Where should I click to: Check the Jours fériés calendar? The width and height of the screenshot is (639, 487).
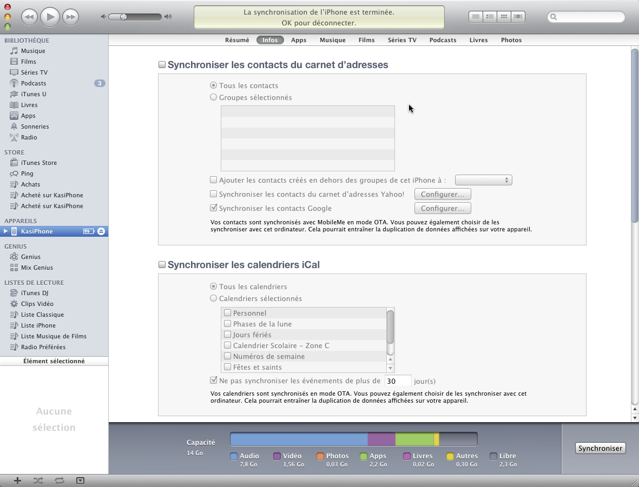click(227, 335)
